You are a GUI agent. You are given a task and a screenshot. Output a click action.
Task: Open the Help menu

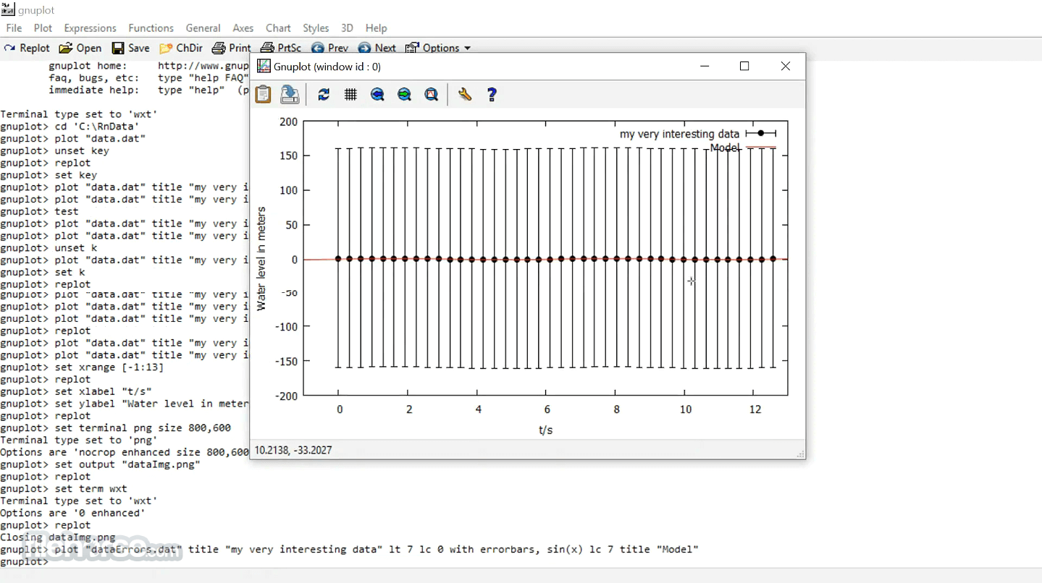point(376,28)
